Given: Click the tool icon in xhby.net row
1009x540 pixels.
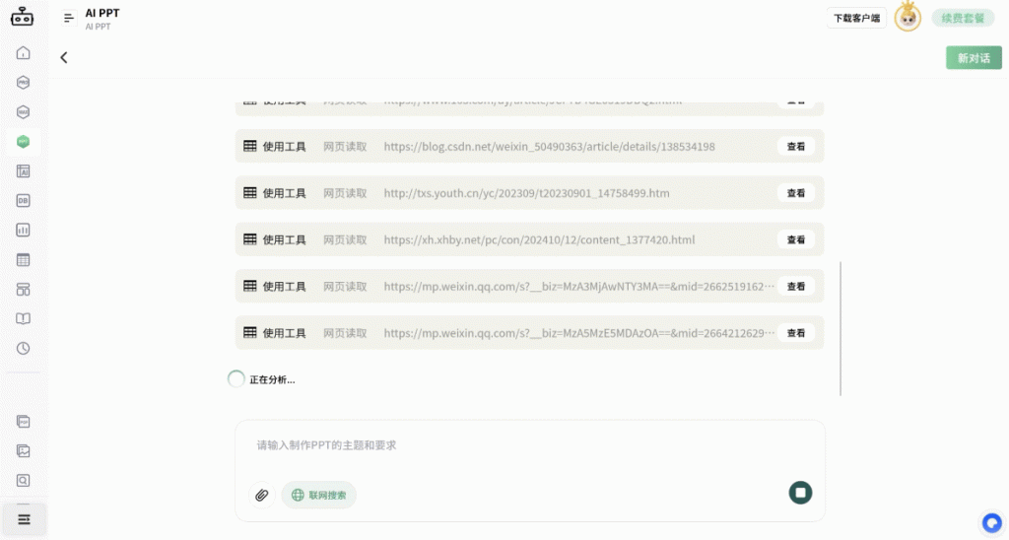Looking at the screenshot, I should 249,239.
